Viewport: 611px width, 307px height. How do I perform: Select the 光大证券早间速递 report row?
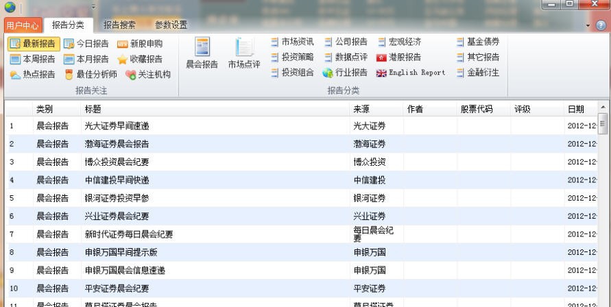pyautogui.click(x=117, y=126)
